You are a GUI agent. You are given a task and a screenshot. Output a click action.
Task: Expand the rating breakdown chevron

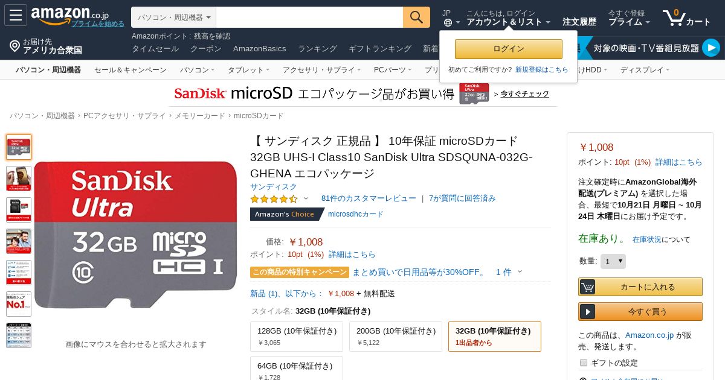click(306, 198)
